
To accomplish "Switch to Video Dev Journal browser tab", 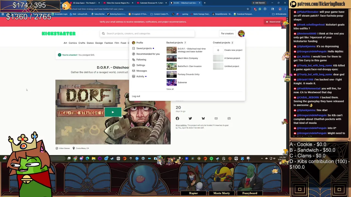I will coord(118,3).
